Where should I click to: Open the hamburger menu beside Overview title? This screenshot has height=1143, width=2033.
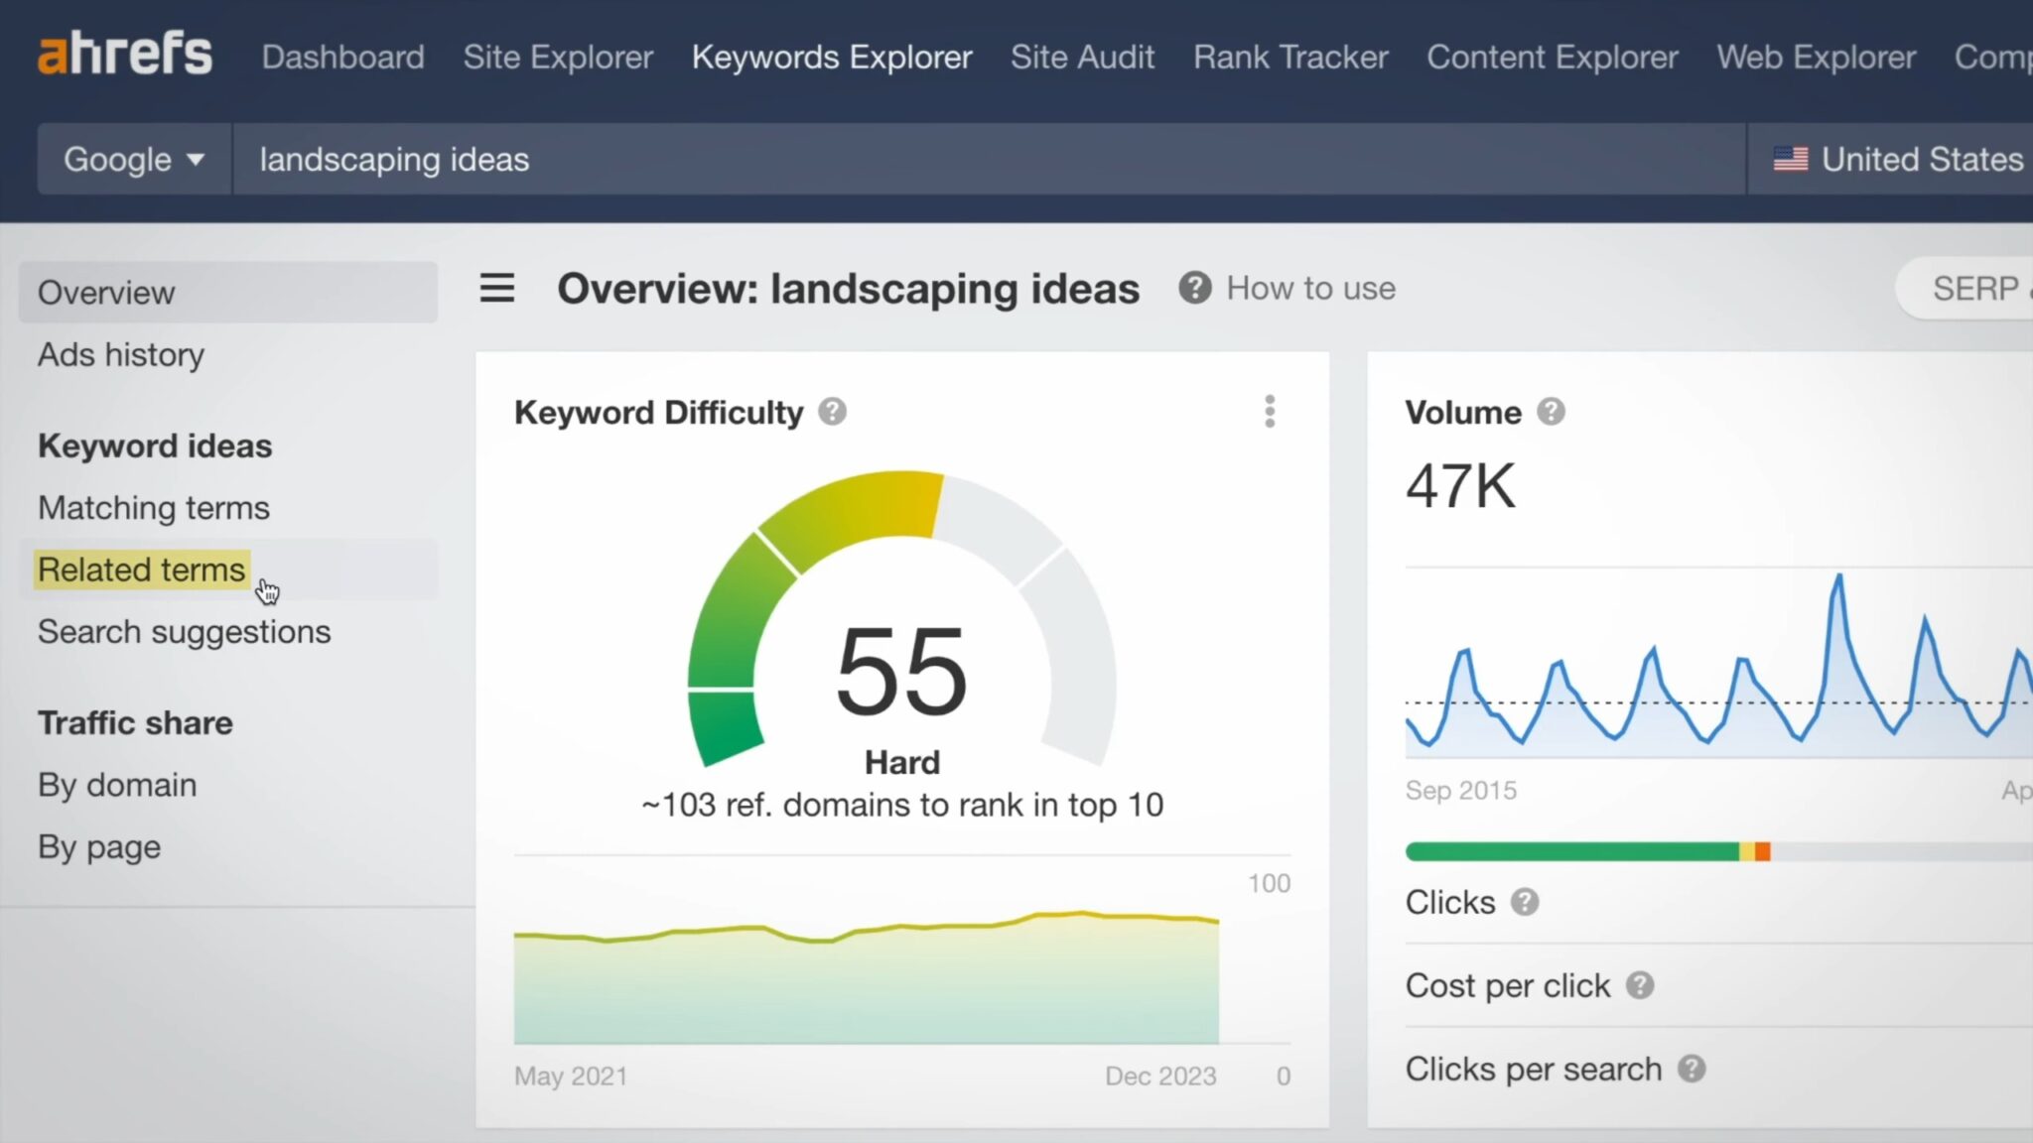pos(497,288)
